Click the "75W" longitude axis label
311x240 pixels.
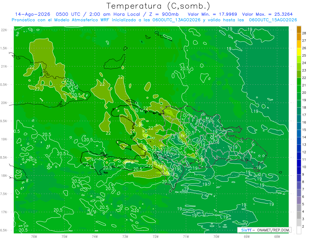[x=65, y=237]
